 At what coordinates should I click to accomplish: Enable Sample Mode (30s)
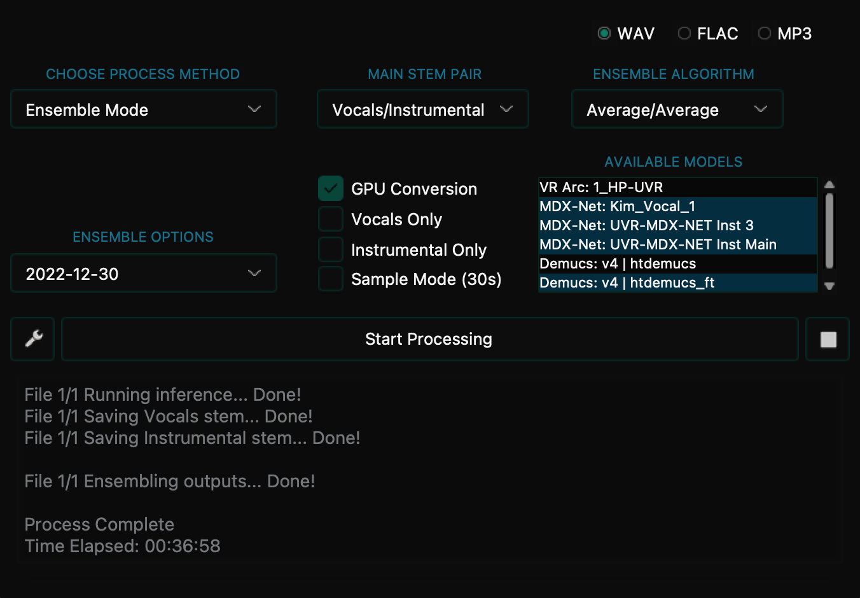[330, 279]
